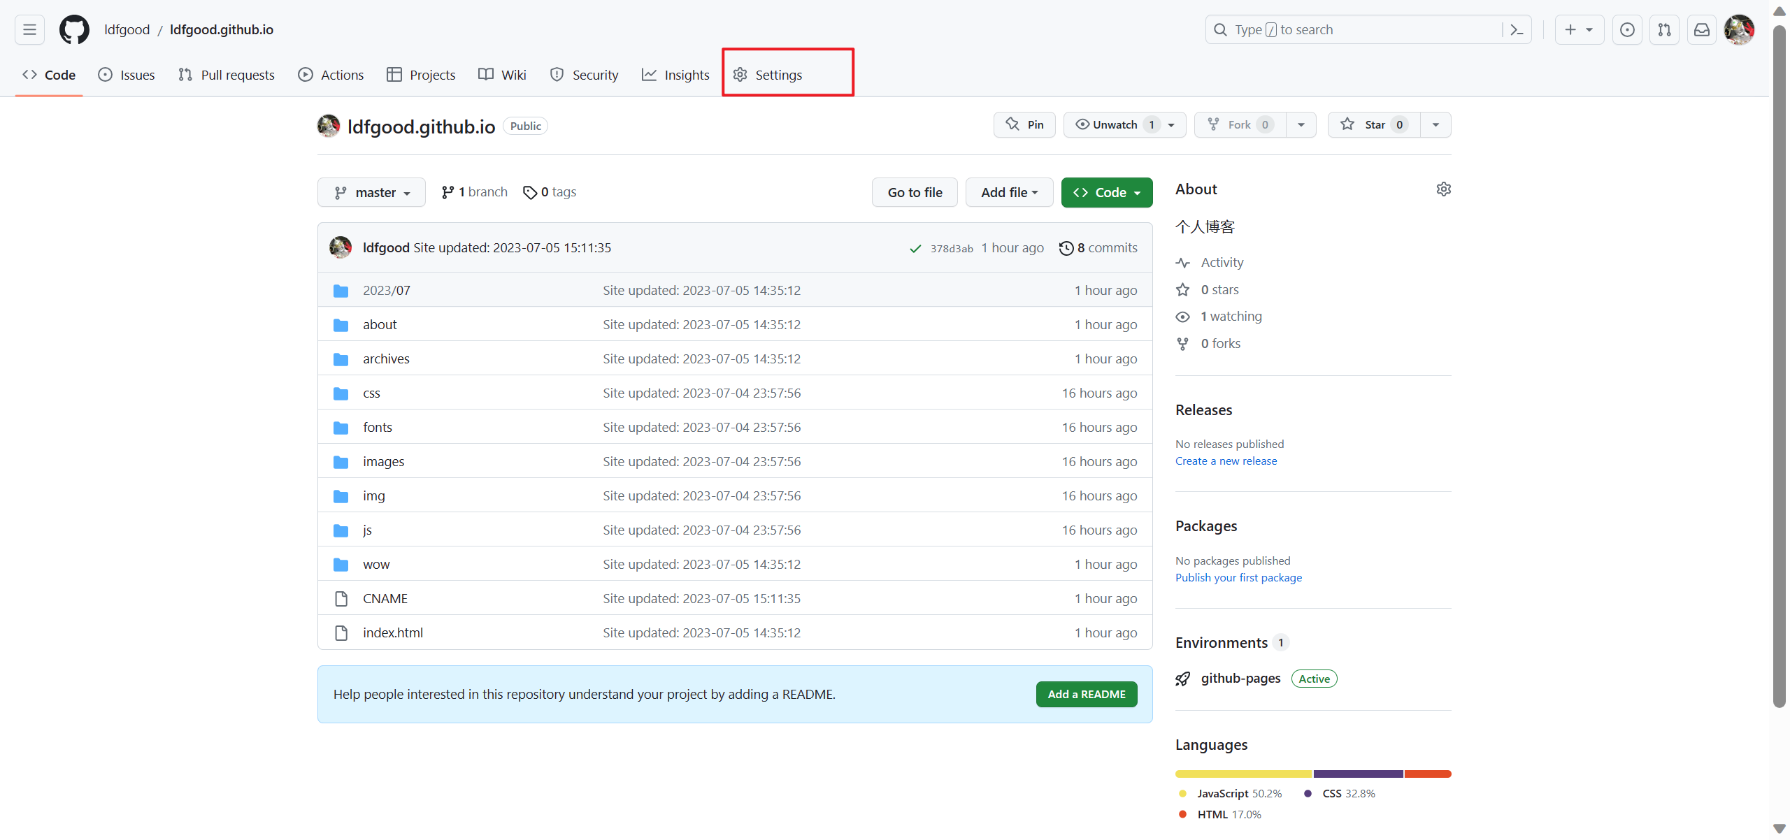Click the github-pages rocket icon
This screenshot has height=840, width=1790.
click(x=1182, y=679)
